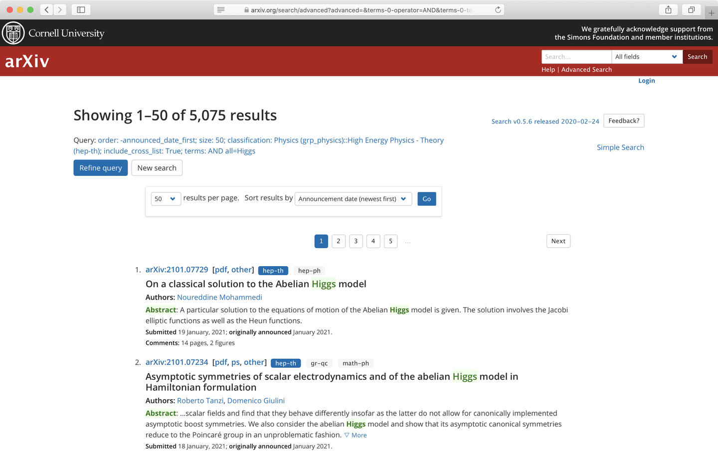Viewport: 718px width, 451px height.
Task: Click the title 'On a classical solution to the Abelian Higgs model'
Action: 256,284
